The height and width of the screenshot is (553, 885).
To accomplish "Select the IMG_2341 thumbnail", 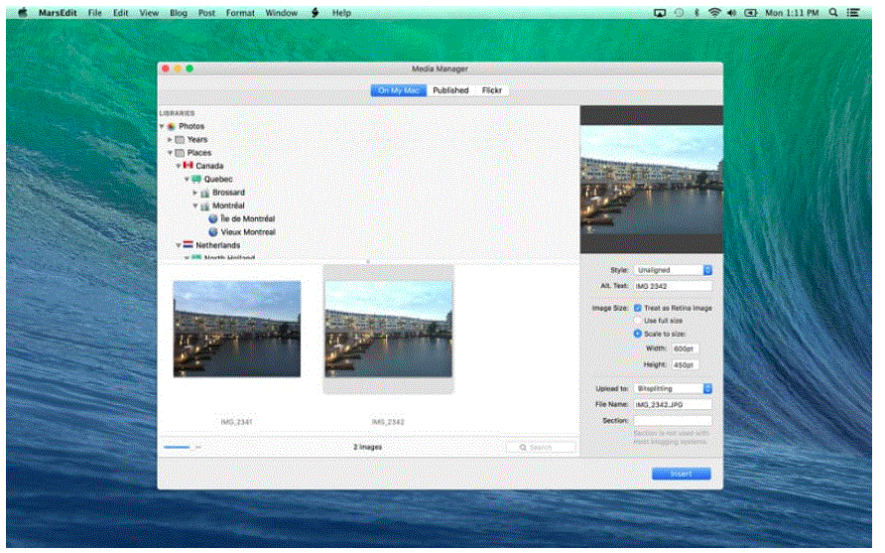I will click(x=237, y=329).
